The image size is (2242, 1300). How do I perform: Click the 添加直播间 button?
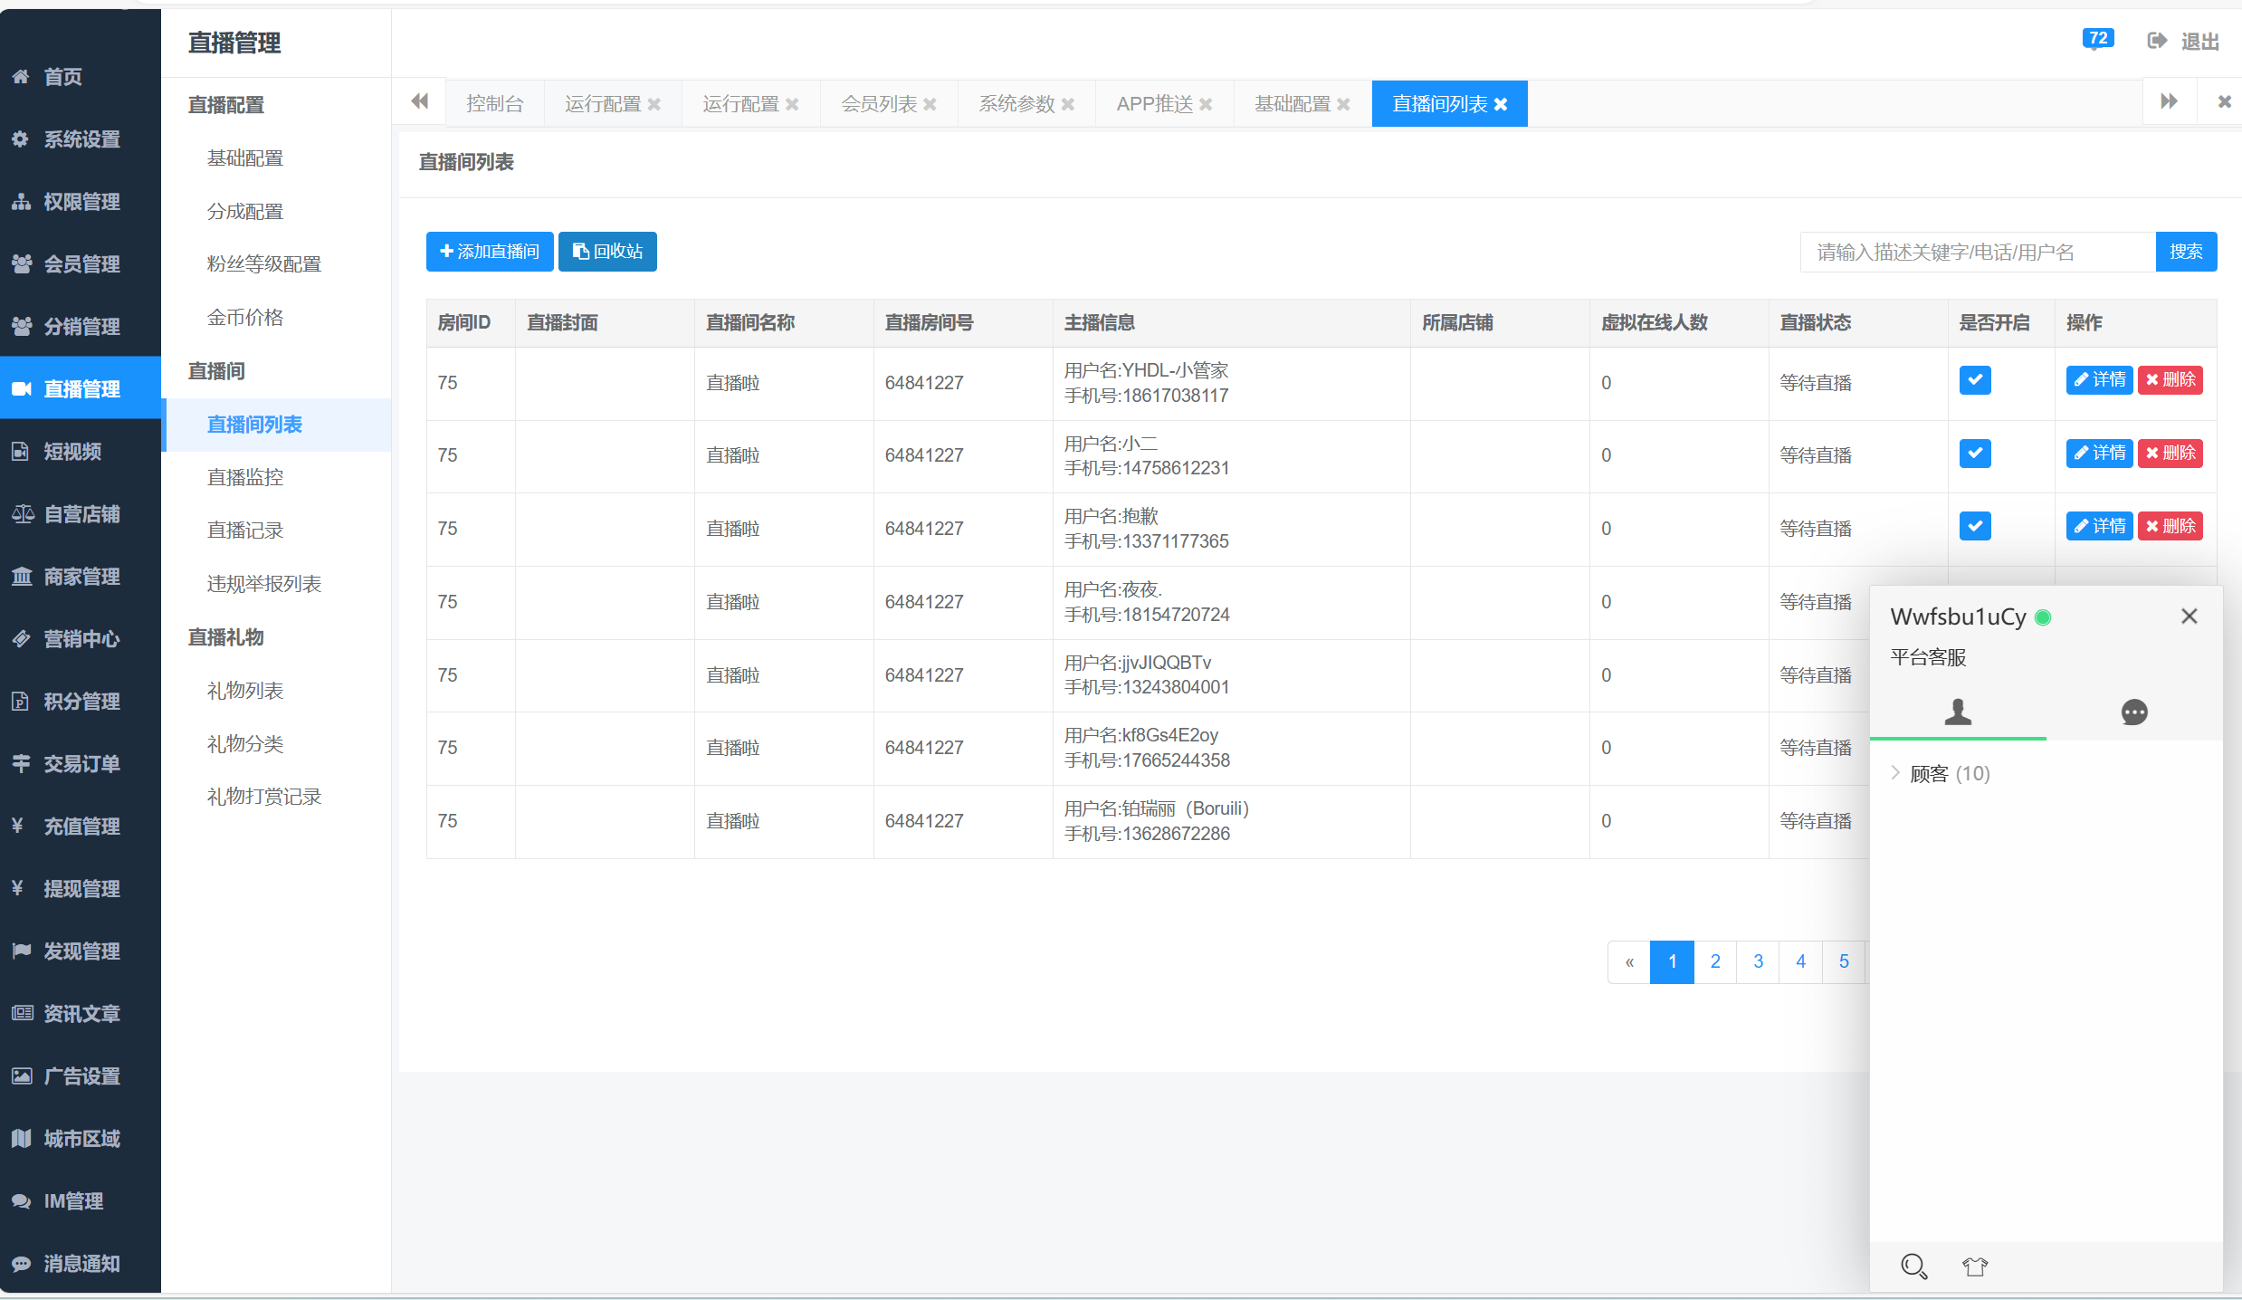490,252
